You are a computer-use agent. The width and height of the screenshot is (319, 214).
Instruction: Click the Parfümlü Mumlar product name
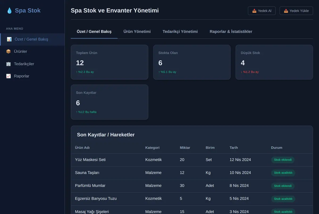90,186
